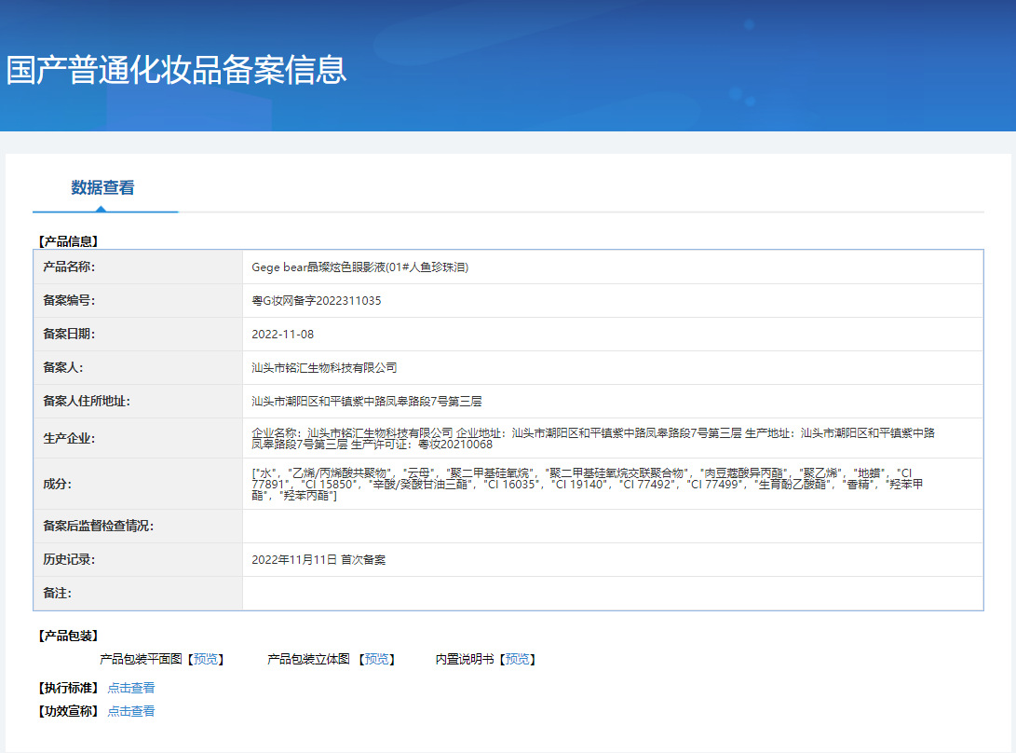Select the 备案人住所地址 label cell

tap(138, 402)
